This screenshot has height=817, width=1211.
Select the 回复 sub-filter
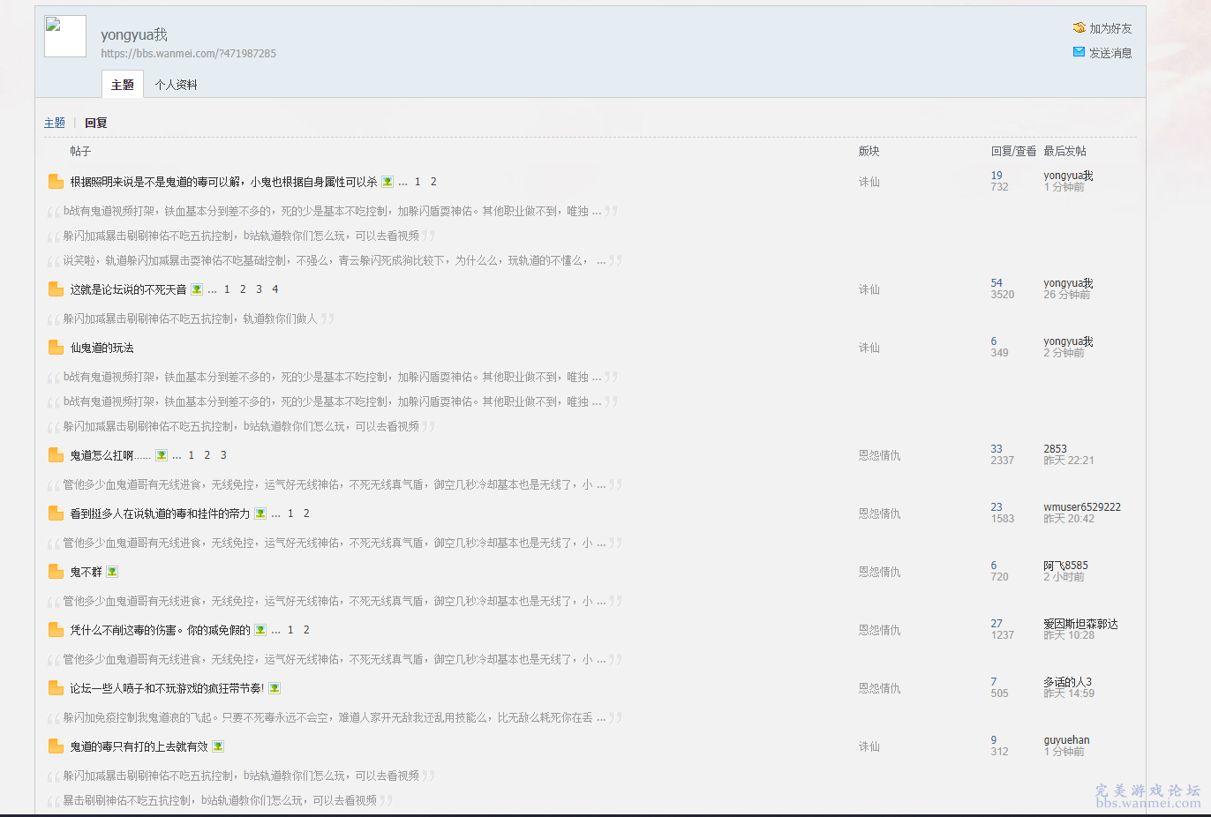click(96, 123)
